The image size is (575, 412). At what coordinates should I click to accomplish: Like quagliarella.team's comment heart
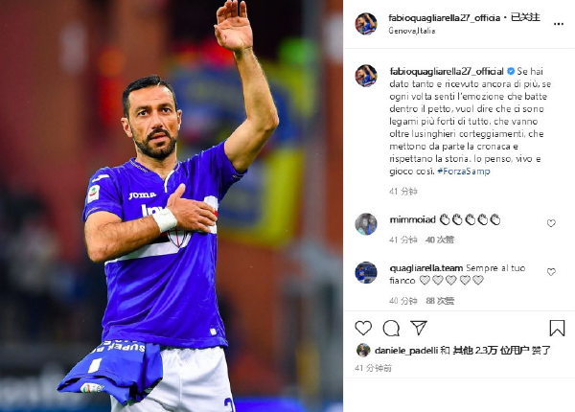(551, 272)
